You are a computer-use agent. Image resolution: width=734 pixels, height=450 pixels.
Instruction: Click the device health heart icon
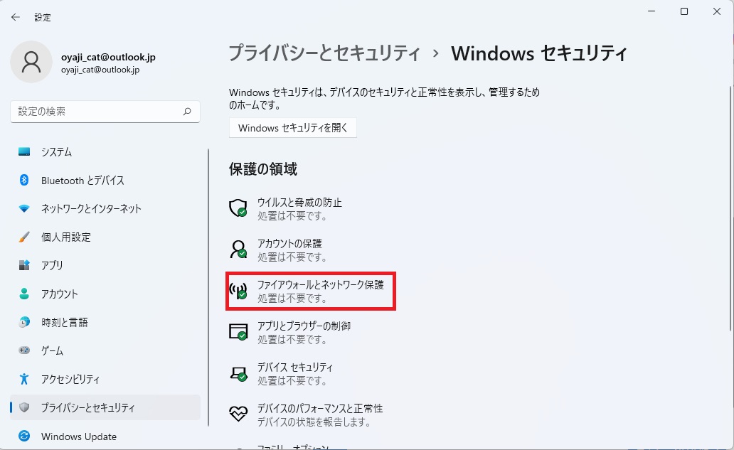[238, 414]
